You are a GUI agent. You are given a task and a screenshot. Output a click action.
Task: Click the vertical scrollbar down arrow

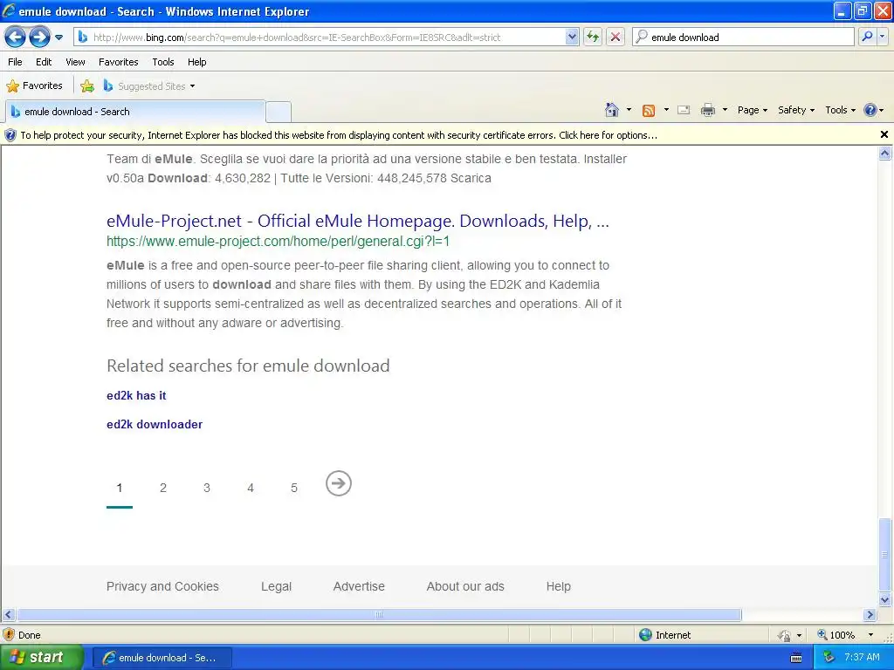point(885,599)
